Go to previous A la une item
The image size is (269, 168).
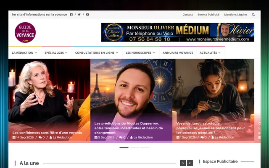pos(183,163)
